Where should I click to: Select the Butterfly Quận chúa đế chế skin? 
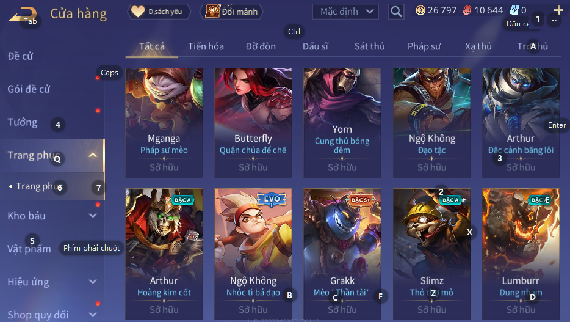[x=253, y=123]
